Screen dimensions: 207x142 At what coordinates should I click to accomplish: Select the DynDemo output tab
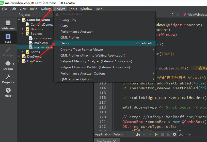click(104, 140)
